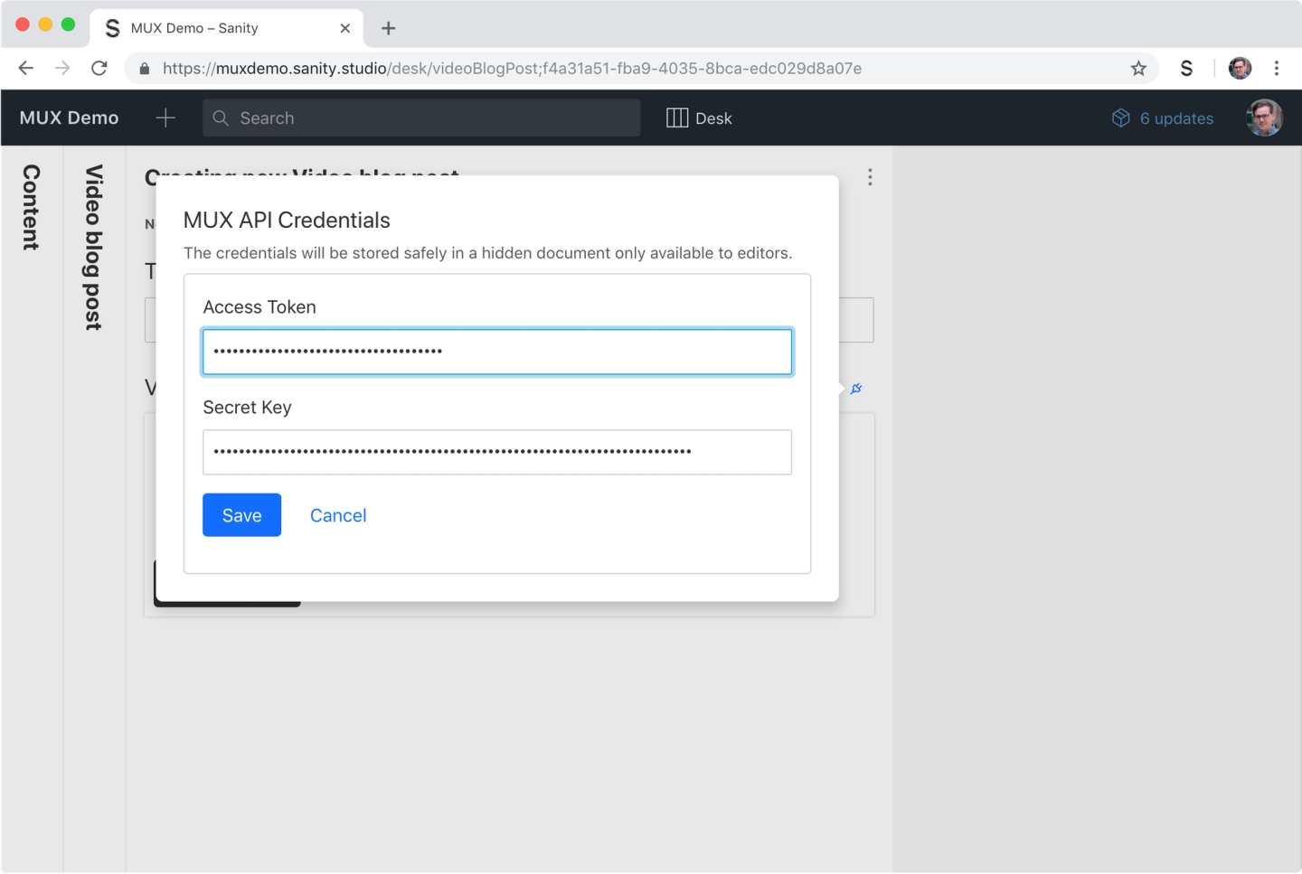Click the plug icon to configure the MUX plugin
The height and width of the screenshot is (874, 1302).
tap(855, 388)
